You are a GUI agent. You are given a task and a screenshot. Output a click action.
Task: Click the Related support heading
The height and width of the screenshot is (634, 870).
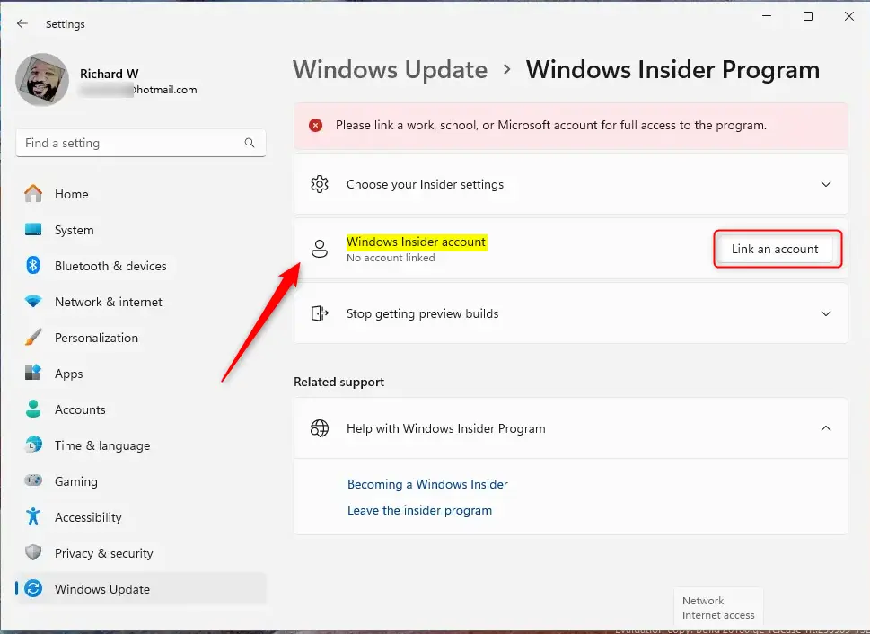(x=339, y=382)
